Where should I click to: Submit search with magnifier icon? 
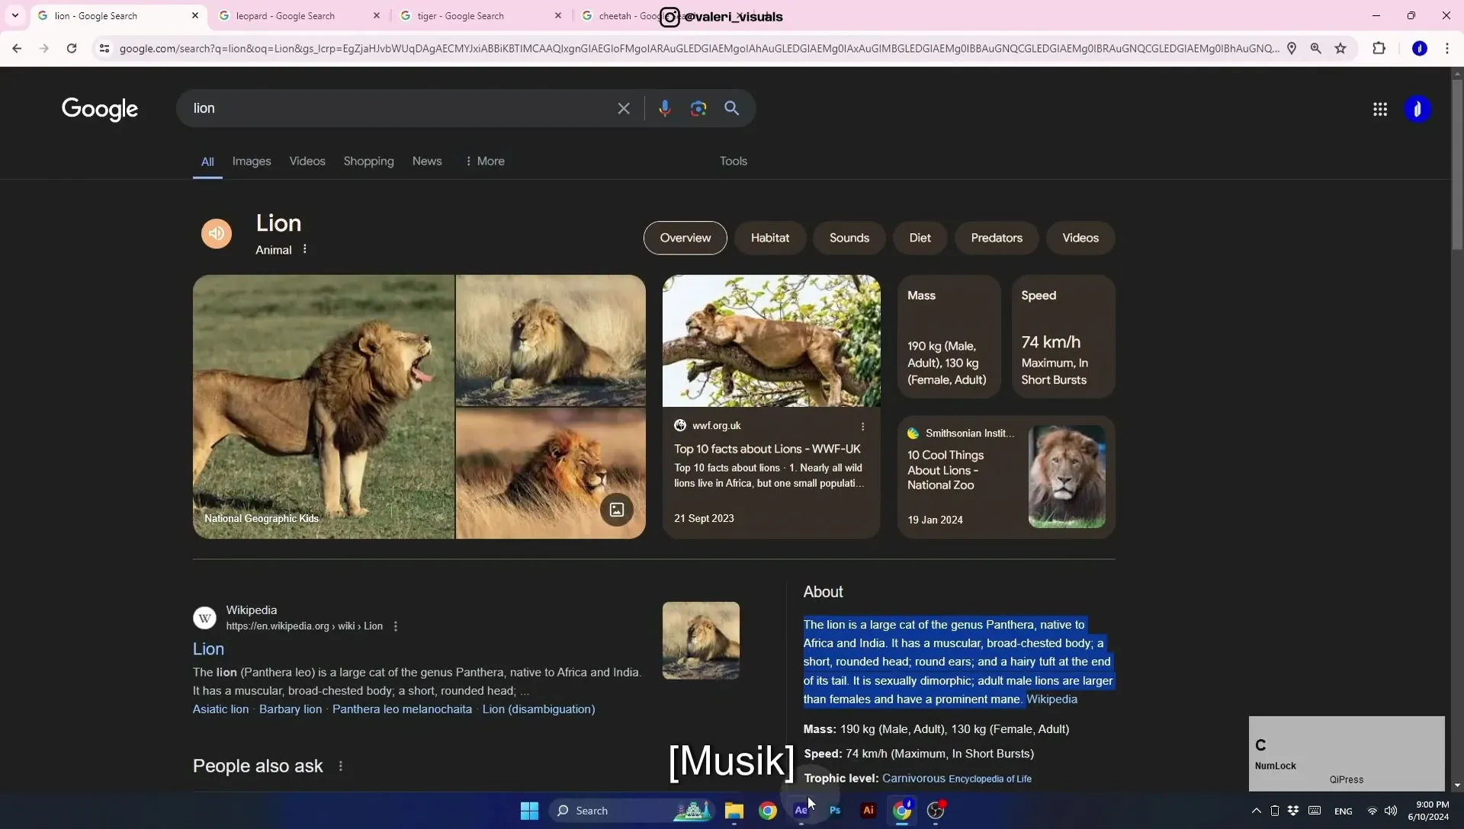click(x=732, y=108)
